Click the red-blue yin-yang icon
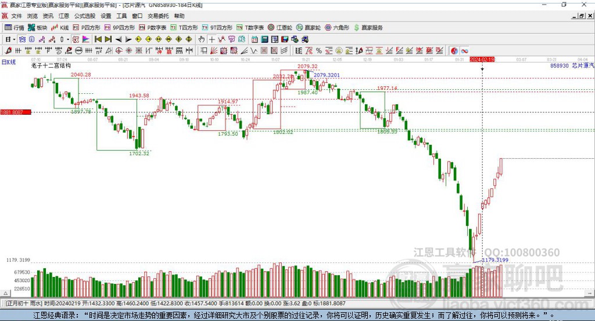The height and width of the screenshot is (321, 595). [x=454, y=51]
